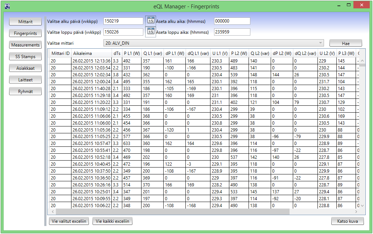Click the Katso kuva button

click(348, 221)
